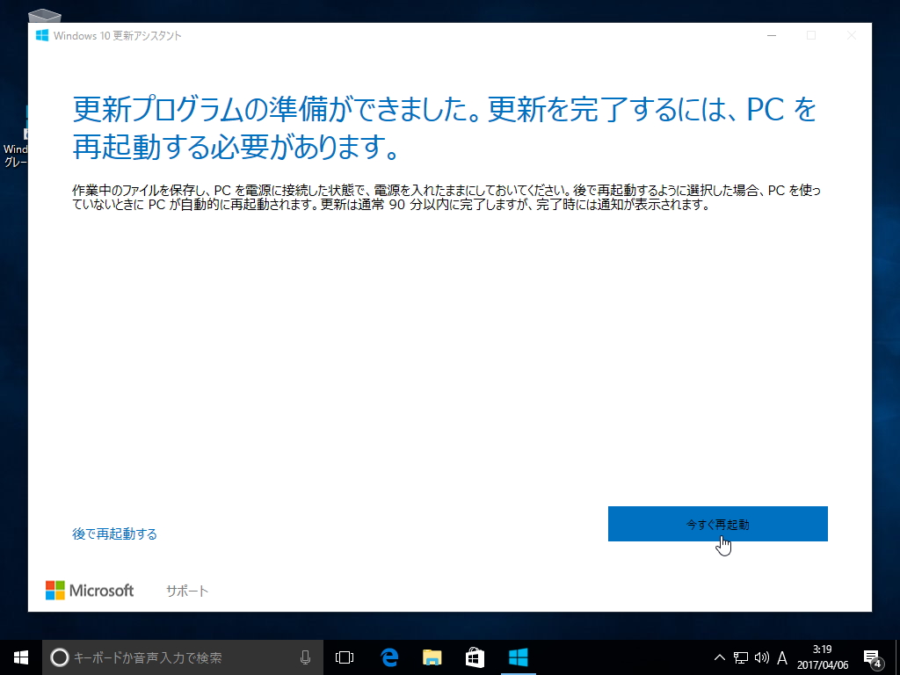
Task: Open Microsoft Edge from the taskbar
Action: click(x=389, y=657)
